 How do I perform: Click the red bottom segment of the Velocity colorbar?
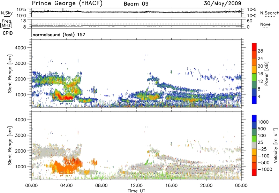point(254,172)
